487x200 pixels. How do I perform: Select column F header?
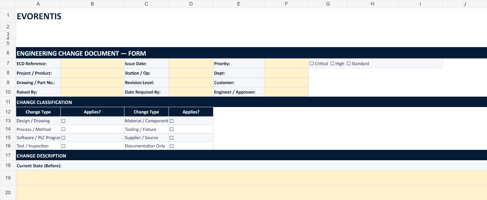287,4
